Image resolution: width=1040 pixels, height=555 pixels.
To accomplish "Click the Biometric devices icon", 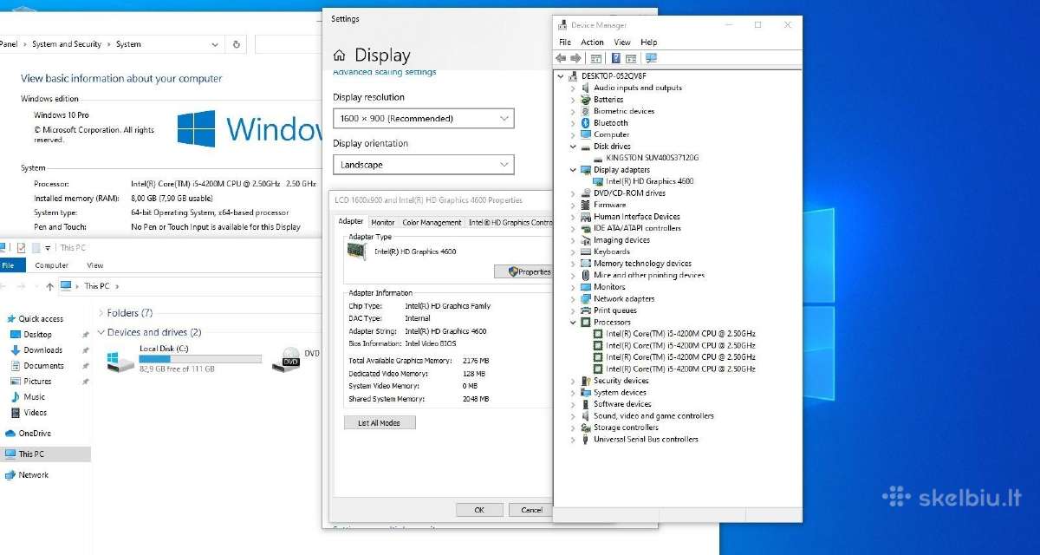I will pos(586,111).
